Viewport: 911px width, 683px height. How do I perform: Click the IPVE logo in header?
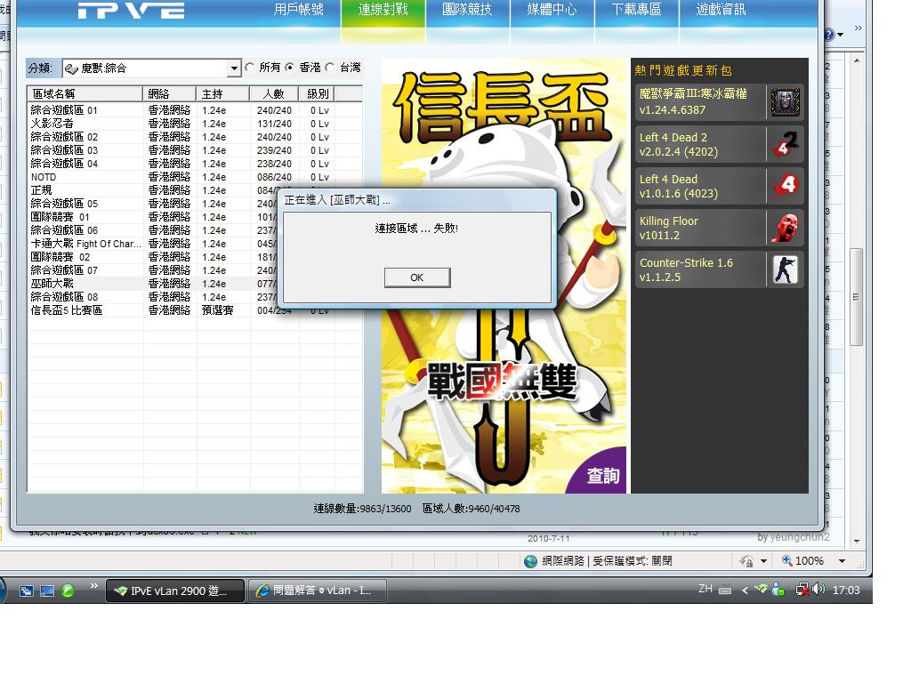tap(132, 11)
